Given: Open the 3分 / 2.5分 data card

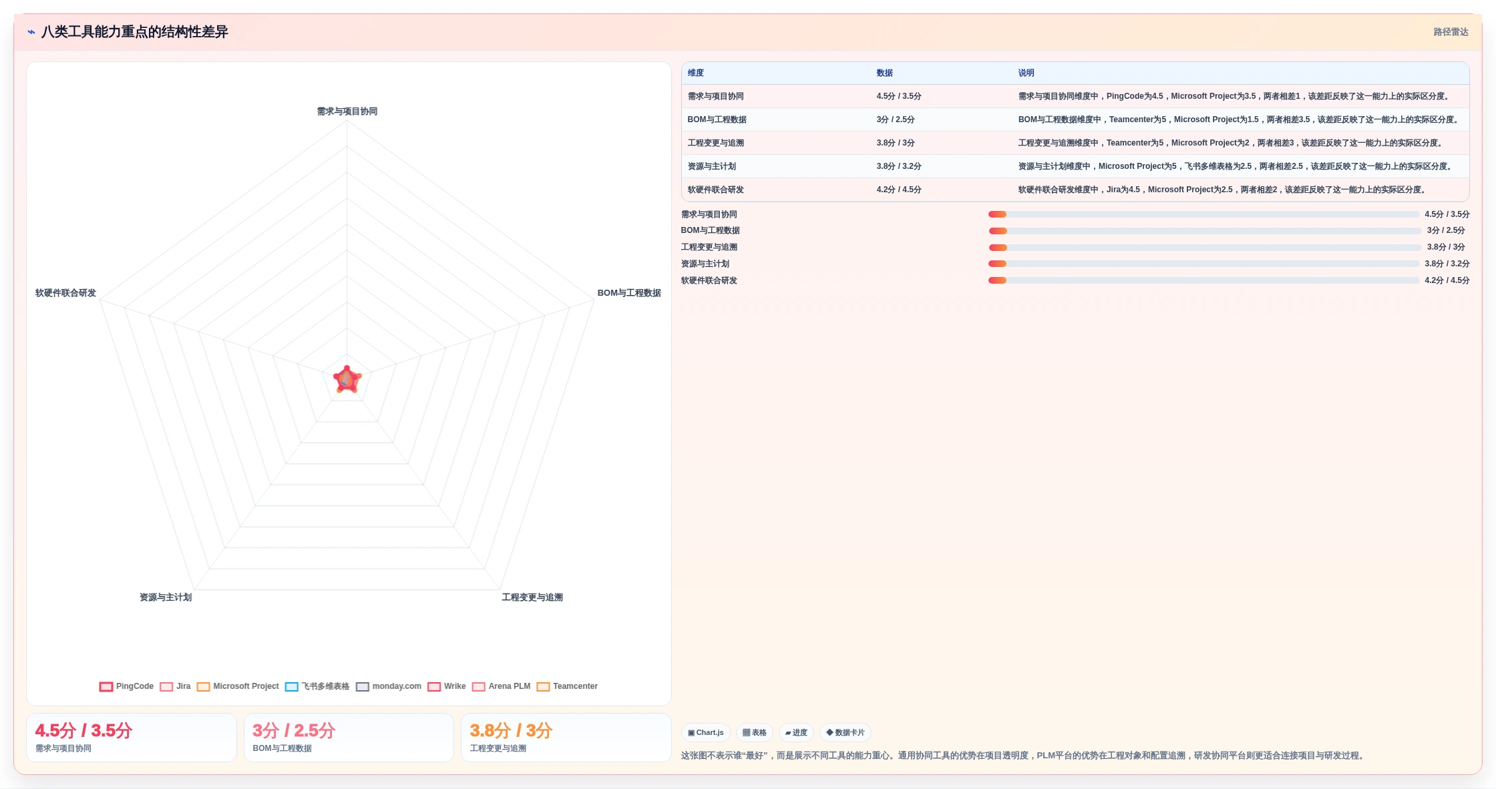Looking at the screenshot, I should pyautogui.click(x=349, y=738).
